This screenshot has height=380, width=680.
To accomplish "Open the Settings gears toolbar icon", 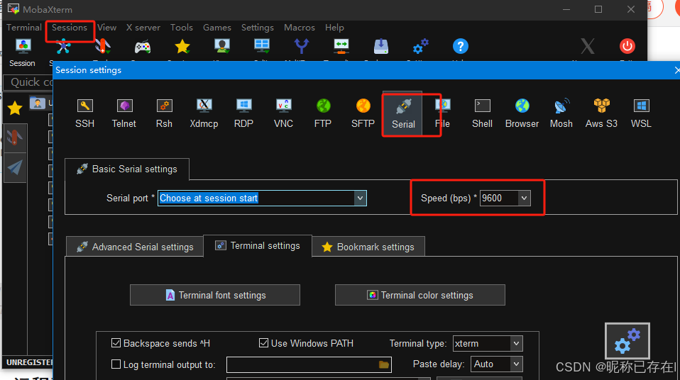I will point(420,46).
